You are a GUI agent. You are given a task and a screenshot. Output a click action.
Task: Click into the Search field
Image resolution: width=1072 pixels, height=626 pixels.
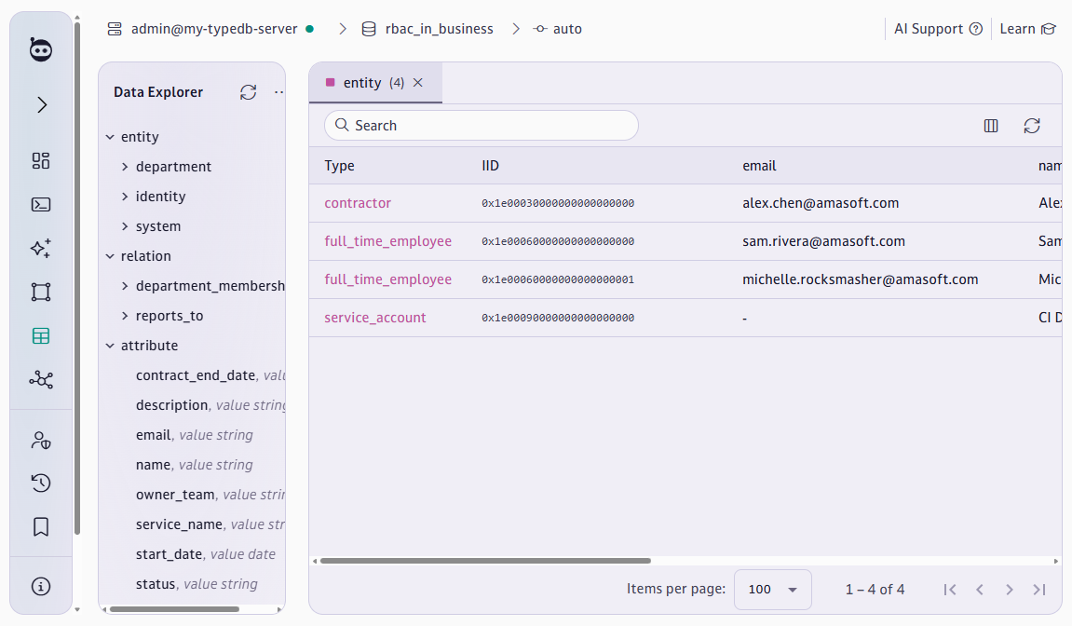(482, 126)
